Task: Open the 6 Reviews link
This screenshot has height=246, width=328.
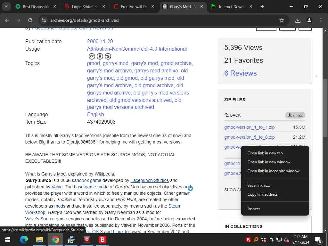Action: pos(240,73)
